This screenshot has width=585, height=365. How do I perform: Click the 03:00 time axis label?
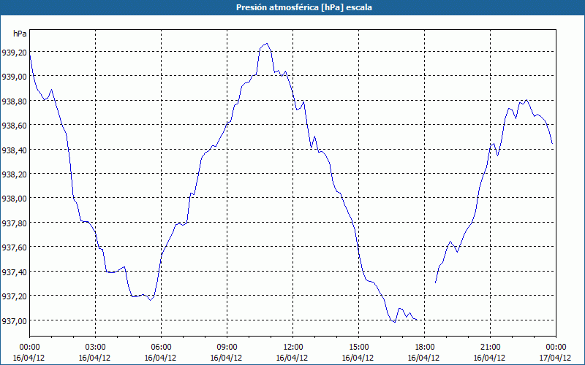[x=95, y=347]
